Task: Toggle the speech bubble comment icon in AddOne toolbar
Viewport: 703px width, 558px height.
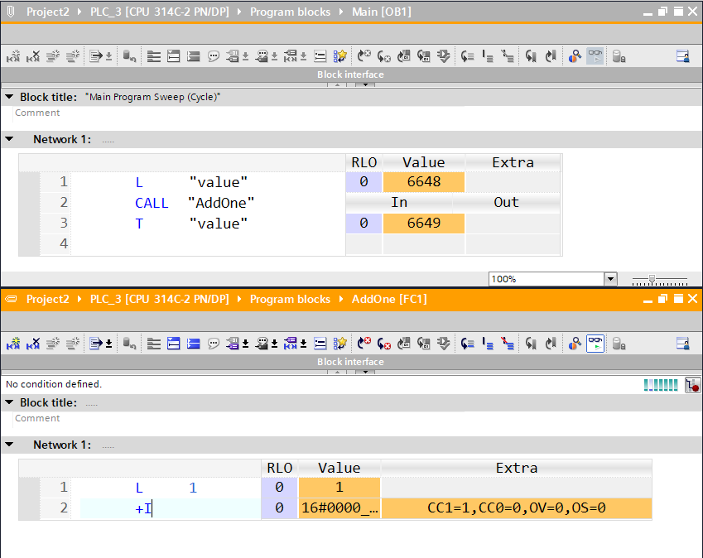Action: [213, 344]
